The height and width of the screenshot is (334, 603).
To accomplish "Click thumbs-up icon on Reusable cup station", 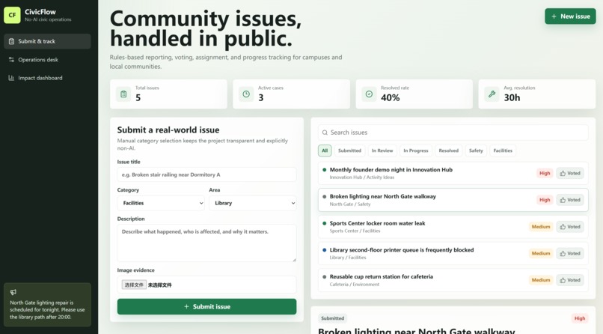I will (x=563, y=280).
